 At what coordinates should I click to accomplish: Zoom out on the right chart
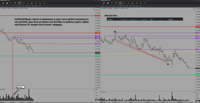point(141,3)
